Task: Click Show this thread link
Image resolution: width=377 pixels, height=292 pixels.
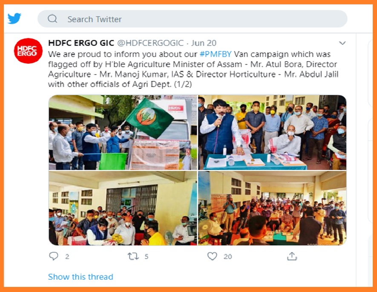Action: [x=81, y=277]
